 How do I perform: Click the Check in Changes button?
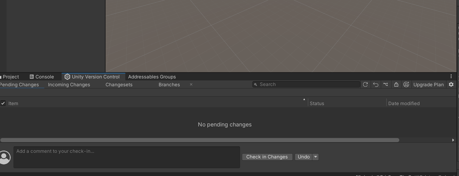(267, 157)
